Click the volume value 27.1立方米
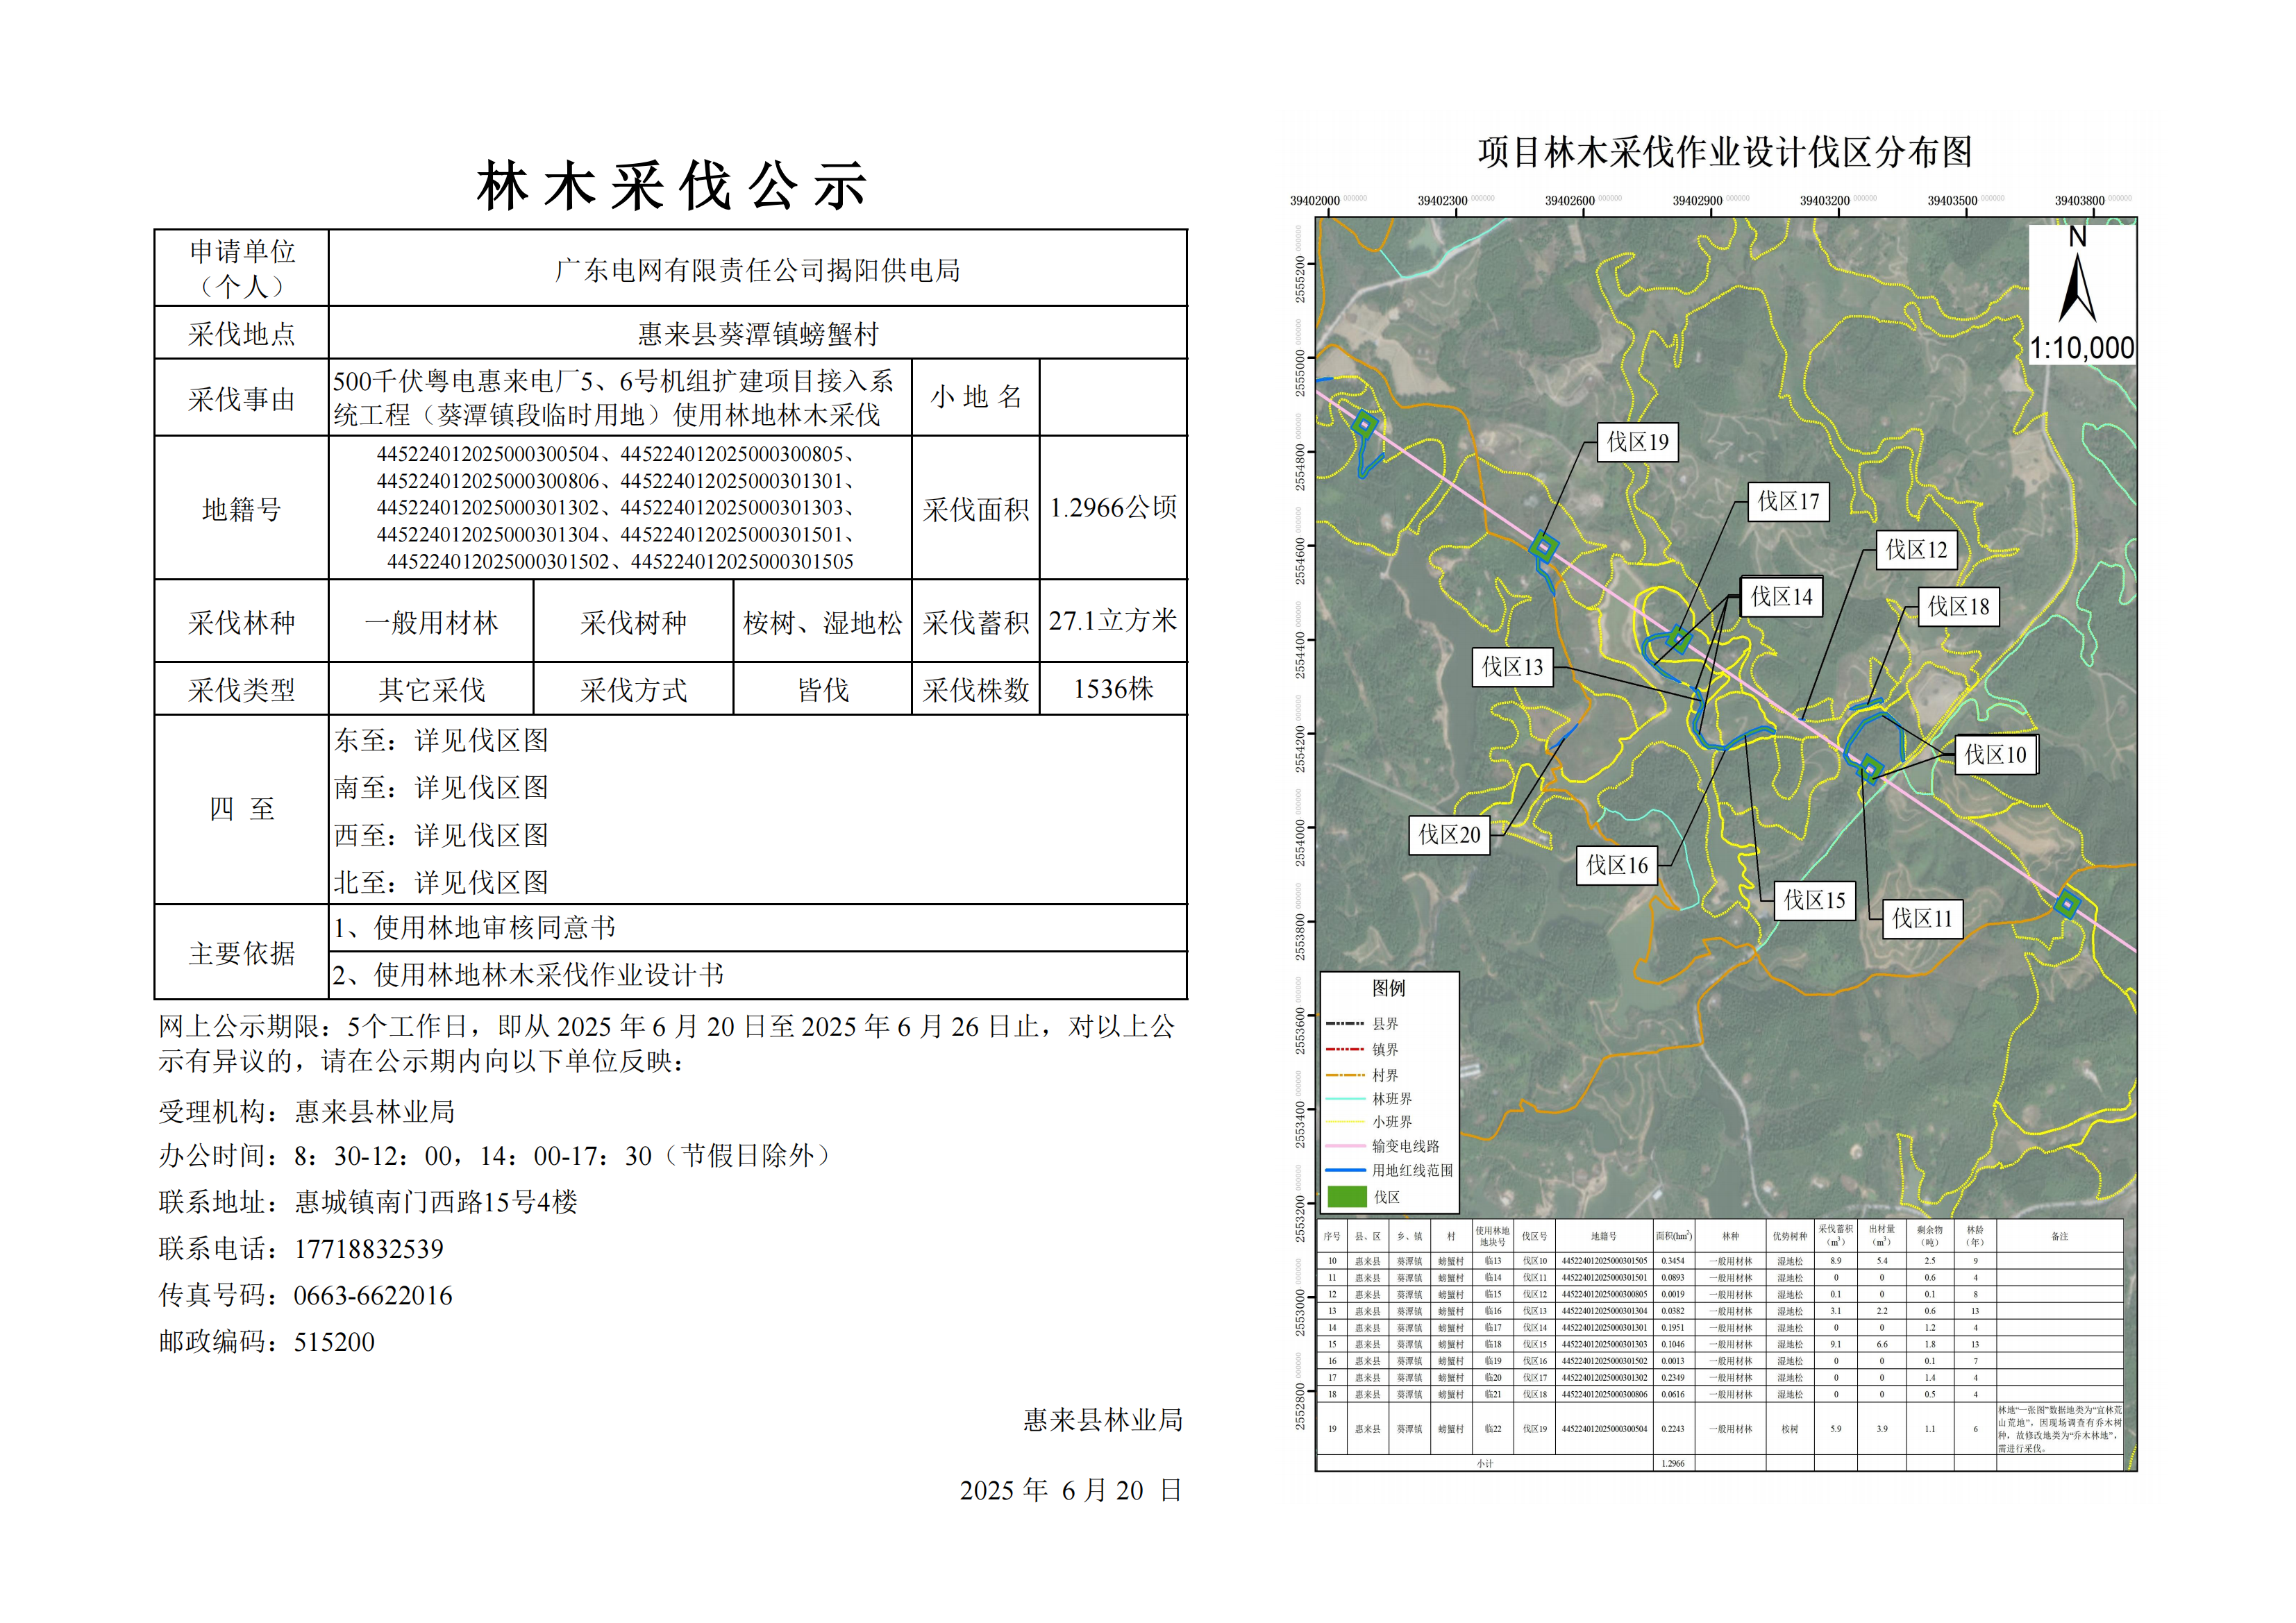2296x1623 pixels. [x=1113, y=621]
